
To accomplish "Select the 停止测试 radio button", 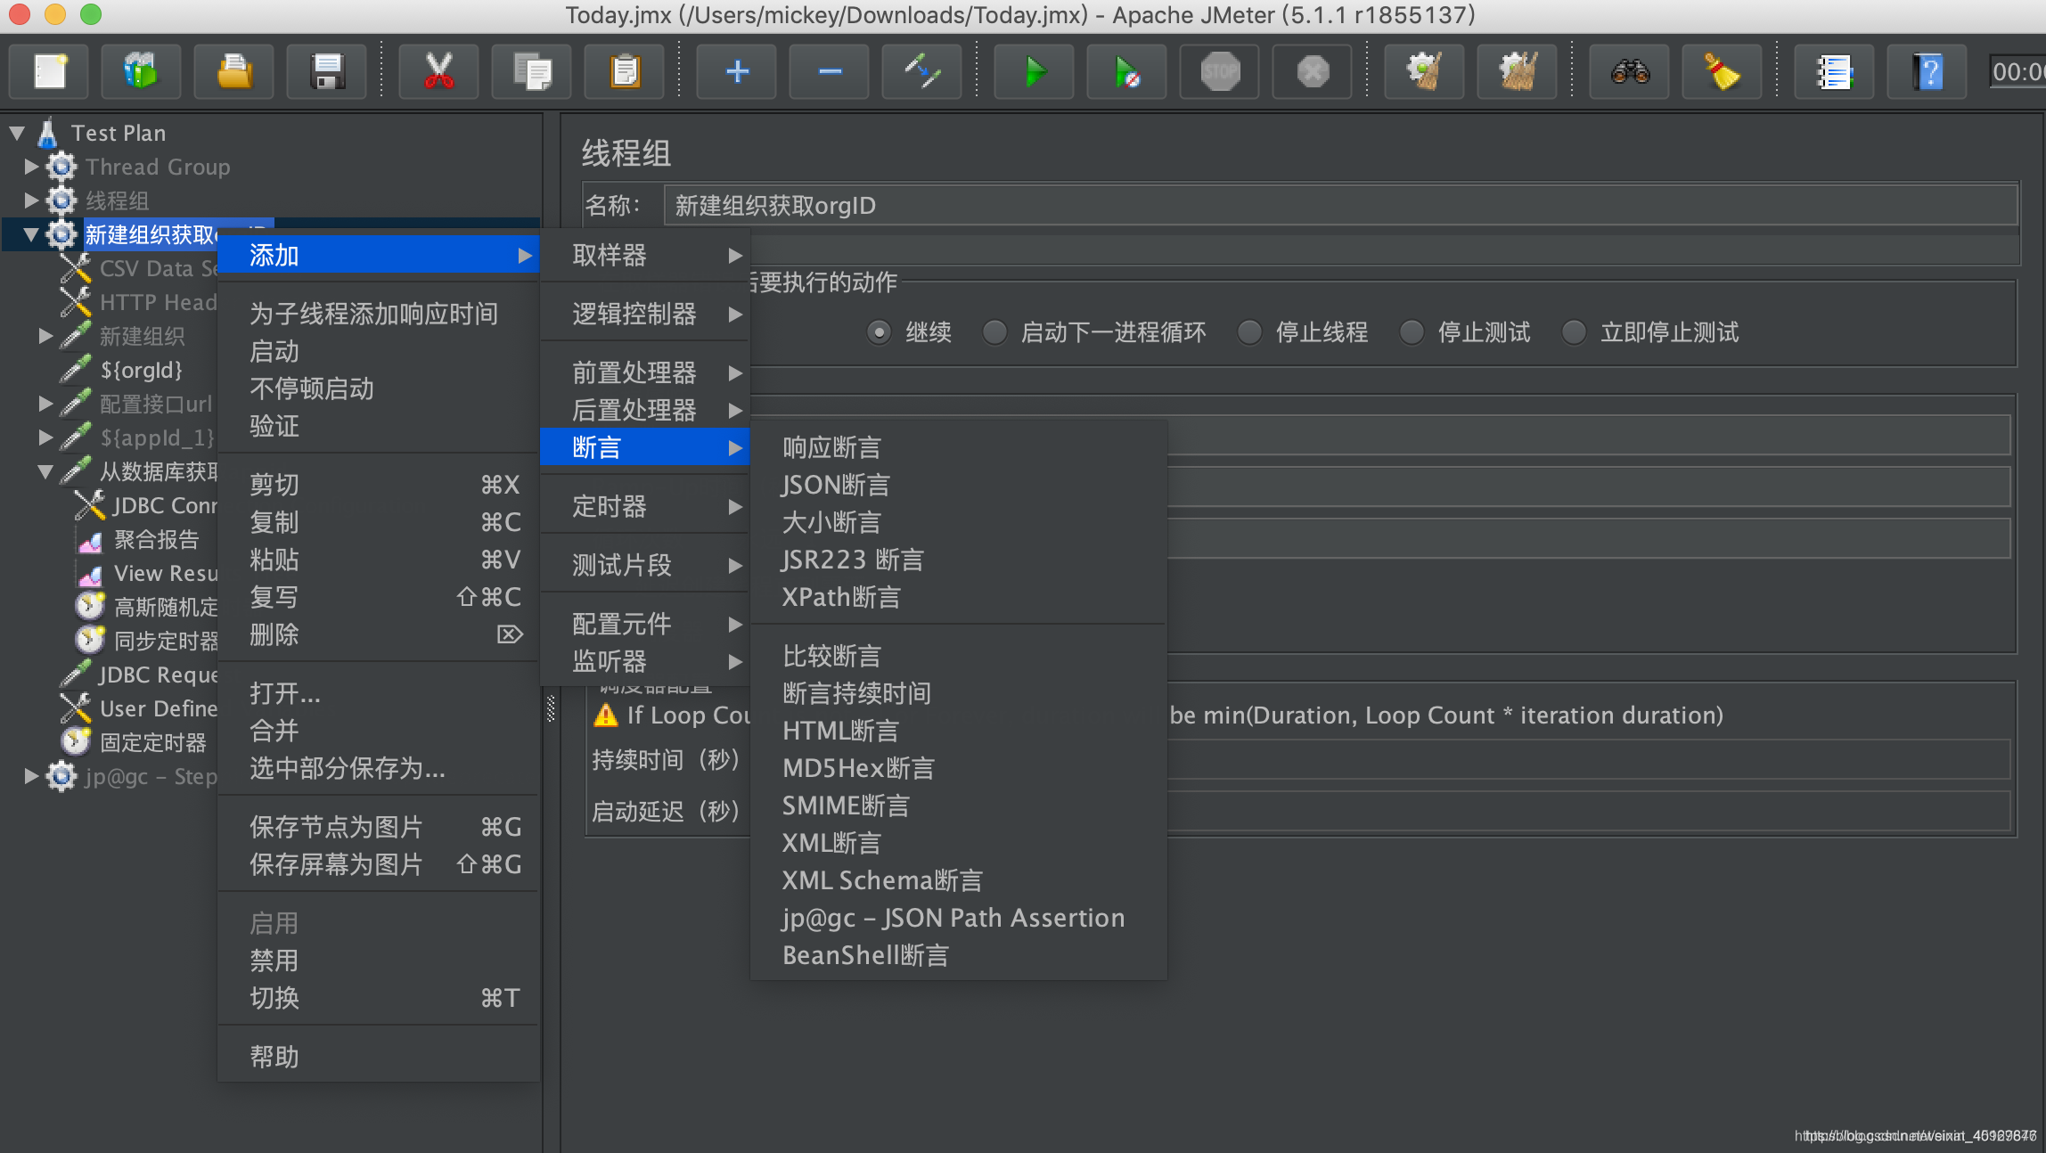I will tap(1412, 332).
